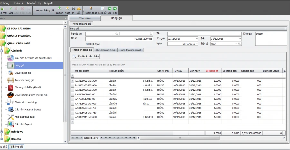Viewport: 290px width, 150px height.
Task: Jump to next page in record navigator
Action: [x=106, y=138]
